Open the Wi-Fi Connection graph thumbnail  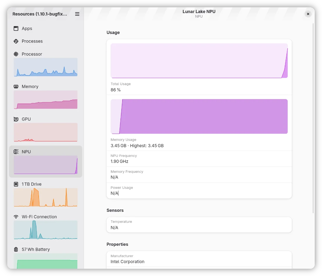[x=46, y=230]
